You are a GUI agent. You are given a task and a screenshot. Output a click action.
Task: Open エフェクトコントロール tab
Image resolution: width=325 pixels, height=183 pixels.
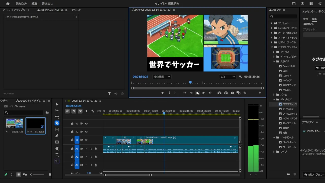coord(50,10)
